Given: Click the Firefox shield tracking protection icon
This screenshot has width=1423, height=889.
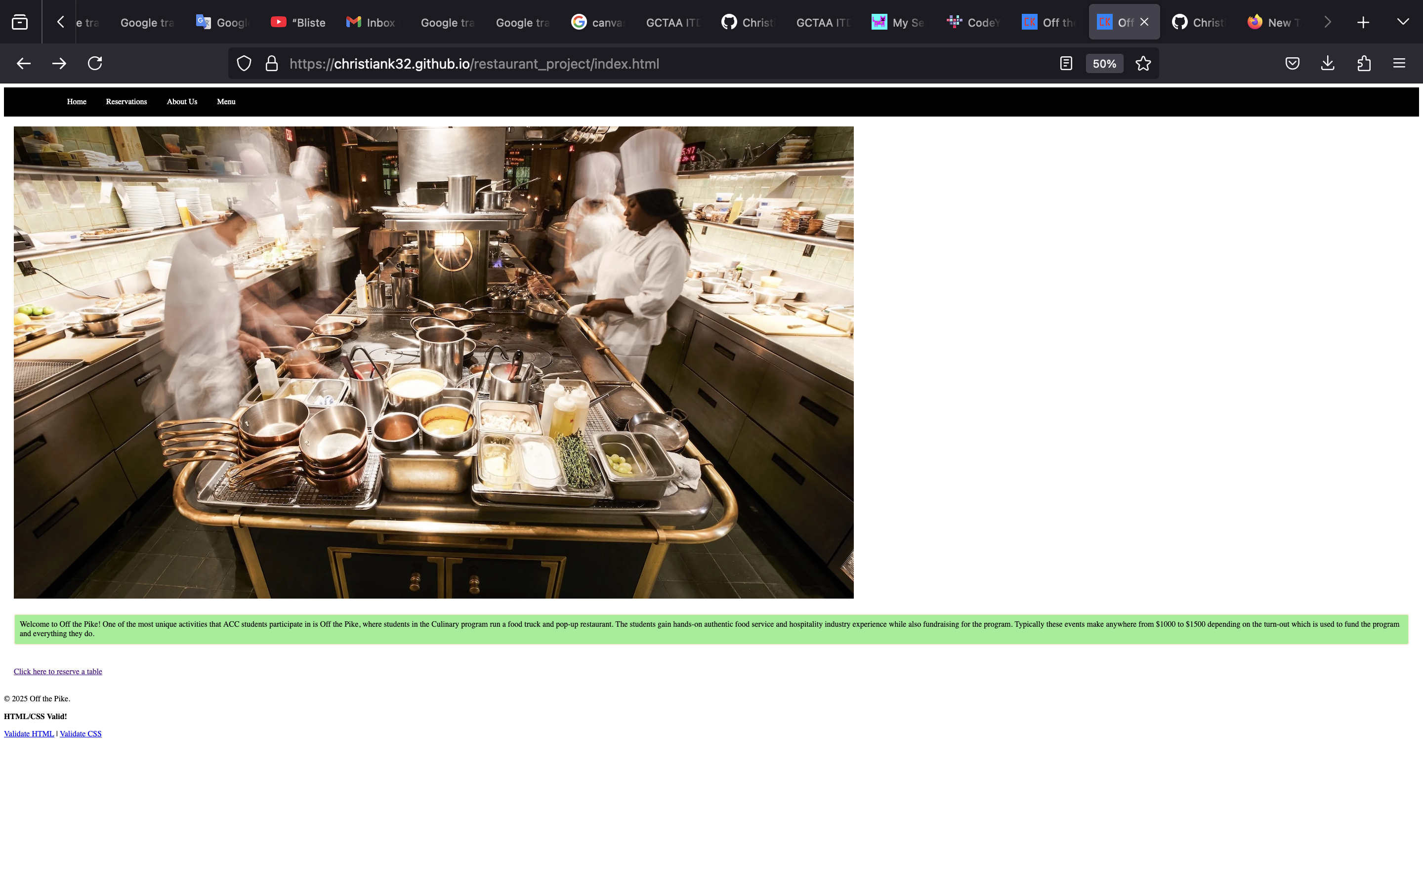Looking at the screenshot, I should click(244, 64).
